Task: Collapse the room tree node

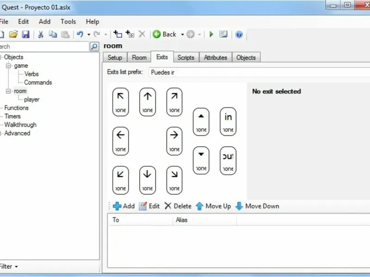Action: [x=8, y=91]
